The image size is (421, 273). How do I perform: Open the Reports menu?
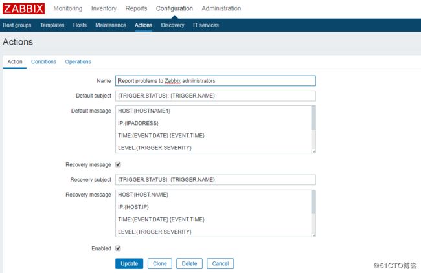137,8
